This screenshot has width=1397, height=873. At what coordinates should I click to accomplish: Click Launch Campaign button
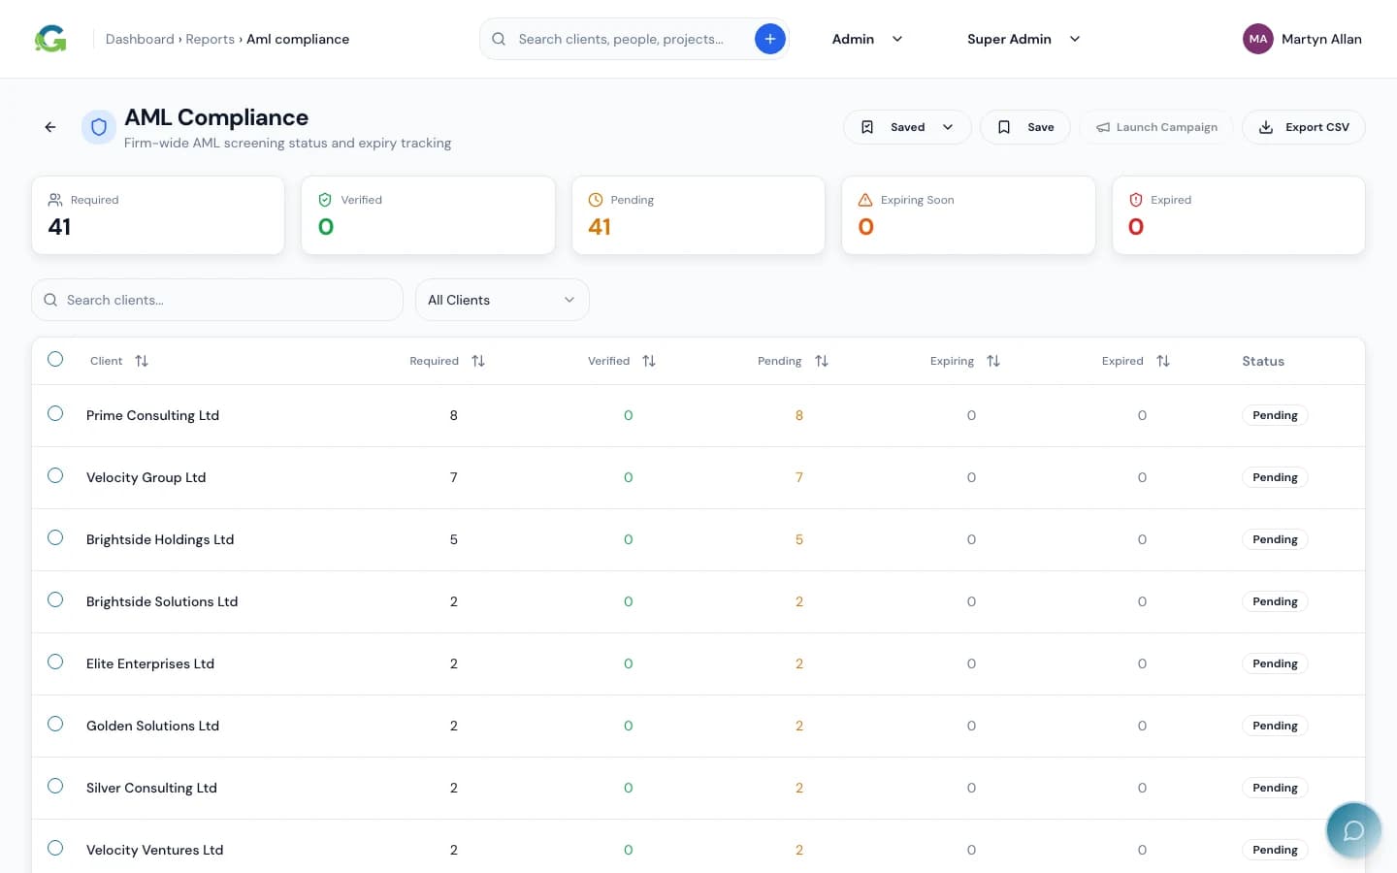coord(1156,127)
